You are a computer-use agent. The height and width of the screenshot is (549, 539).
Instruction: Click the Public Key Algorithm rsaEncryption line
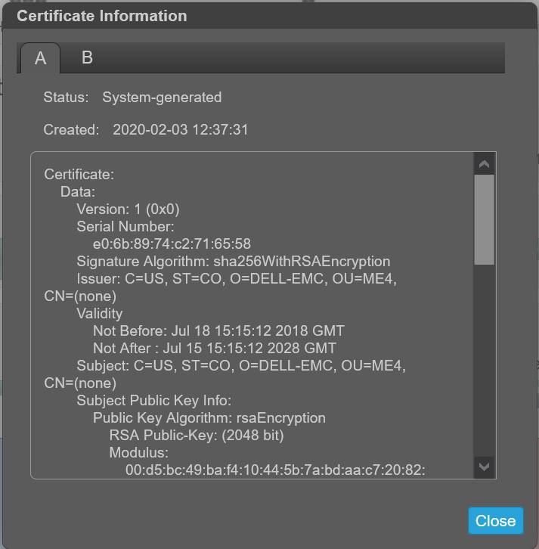[209, 418]
